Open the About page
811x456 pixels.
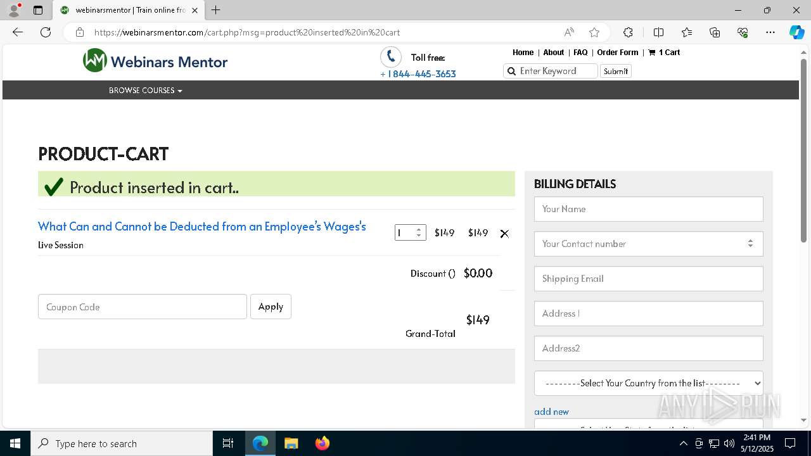(x=553, y=53)
